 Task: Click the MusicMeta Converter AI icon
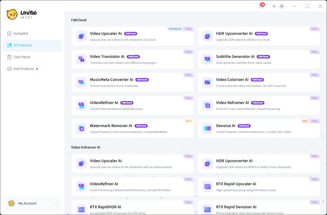tap(81, 82)
